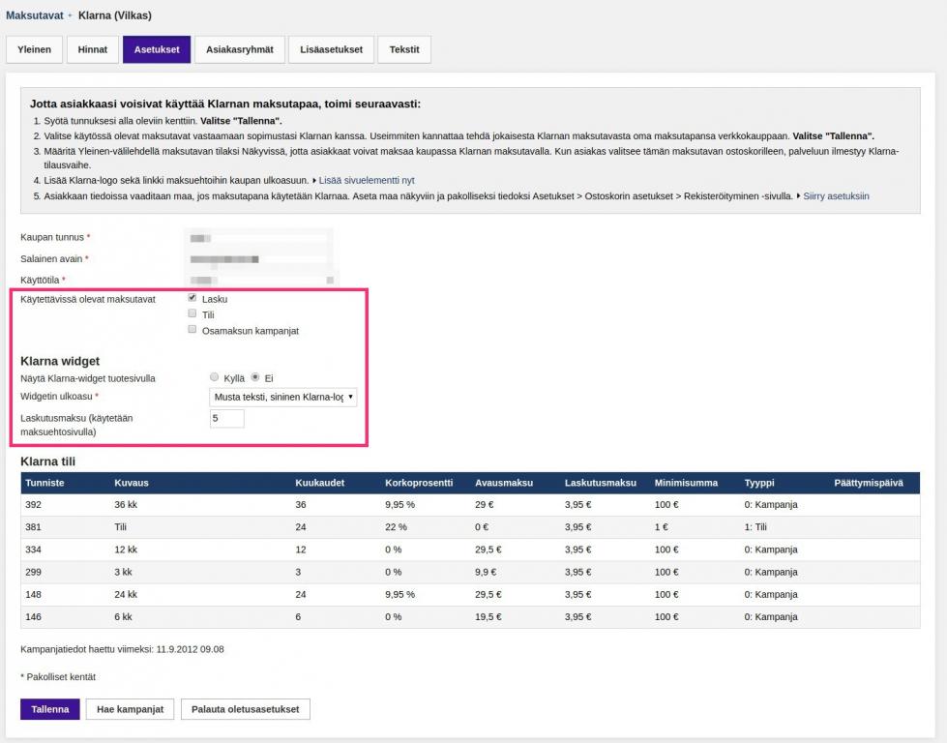Open the Tekstit tab

404,49
